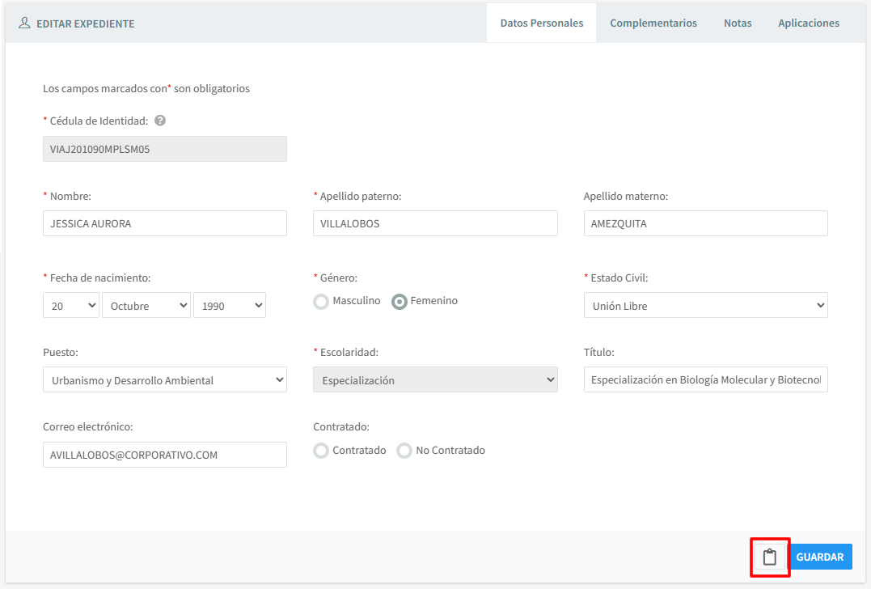Open the birth month dropdown showing Octubre

(146, 306)
